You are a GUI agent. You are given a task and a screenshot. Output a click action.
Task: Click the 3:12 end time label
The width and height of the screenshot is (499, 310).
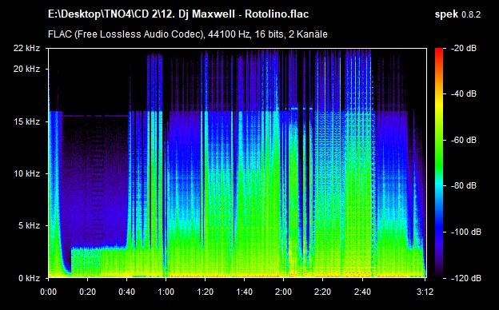[425, 292]
